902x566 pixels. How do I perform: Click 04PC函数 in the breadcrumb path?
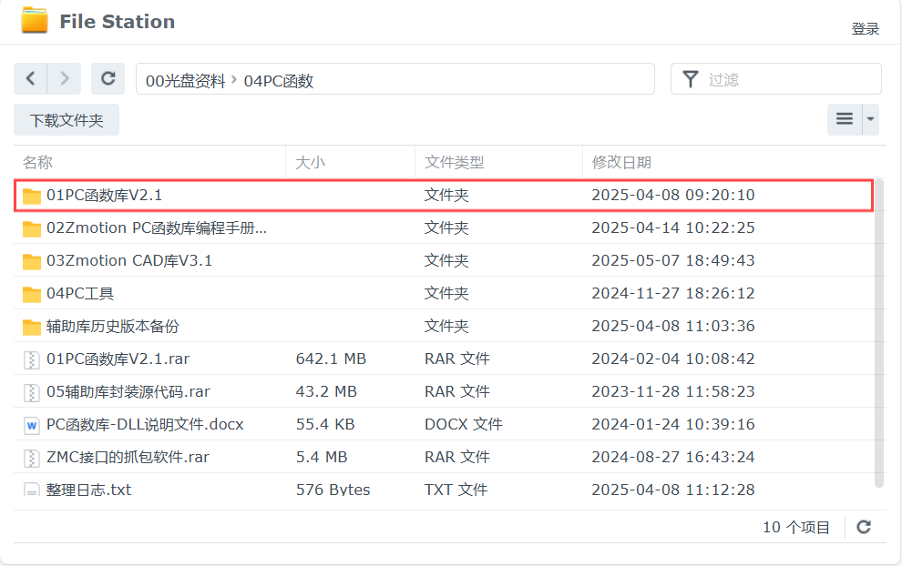click(279, 80)
